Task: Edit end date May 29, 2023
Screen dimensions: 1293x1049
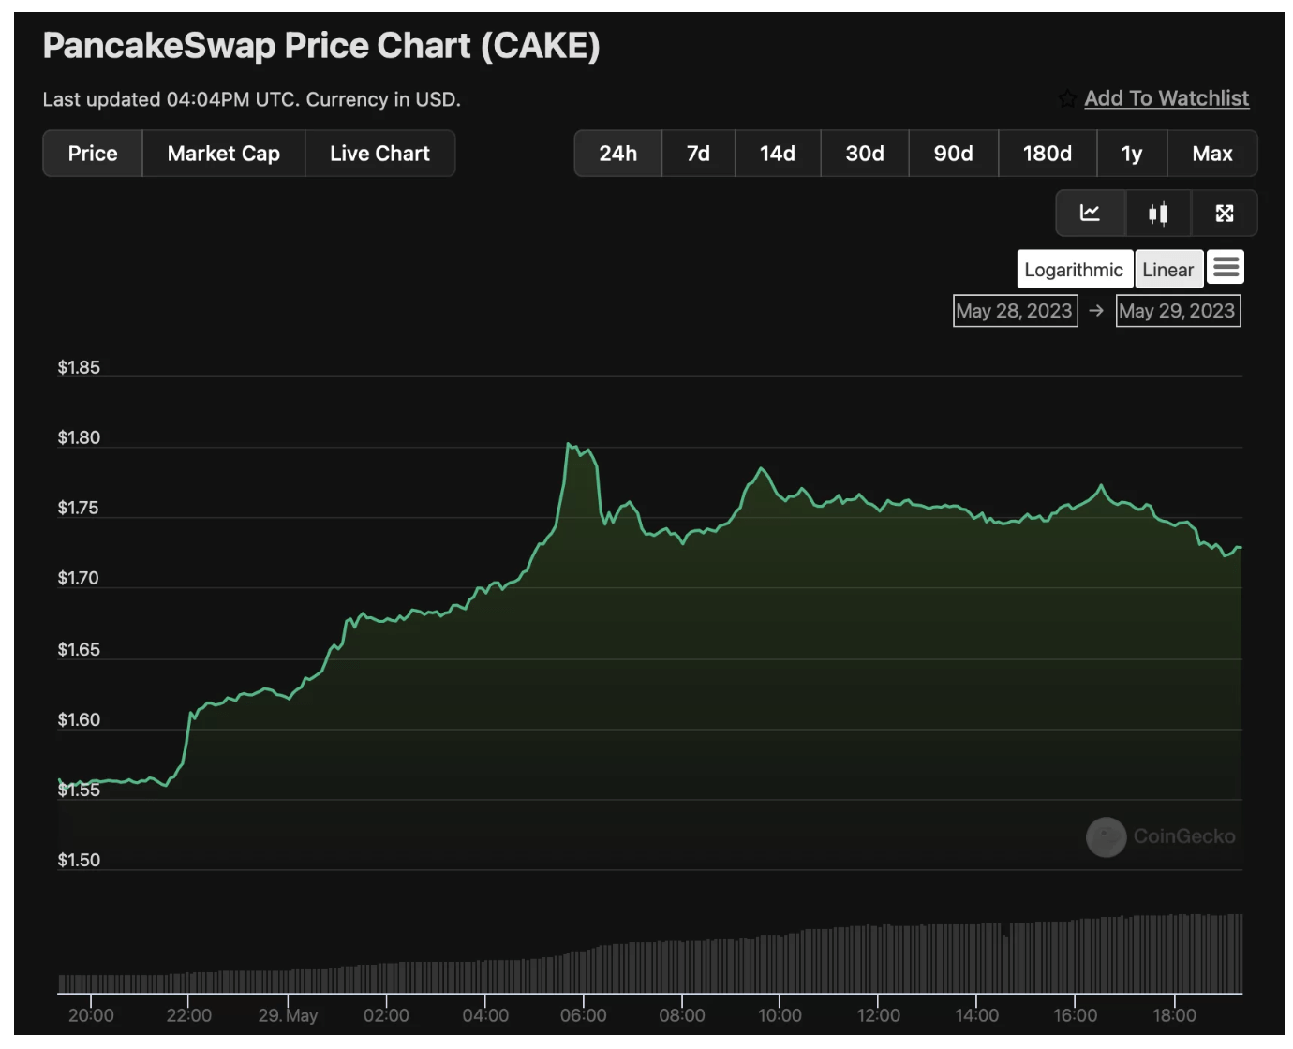Action: 1178,311
